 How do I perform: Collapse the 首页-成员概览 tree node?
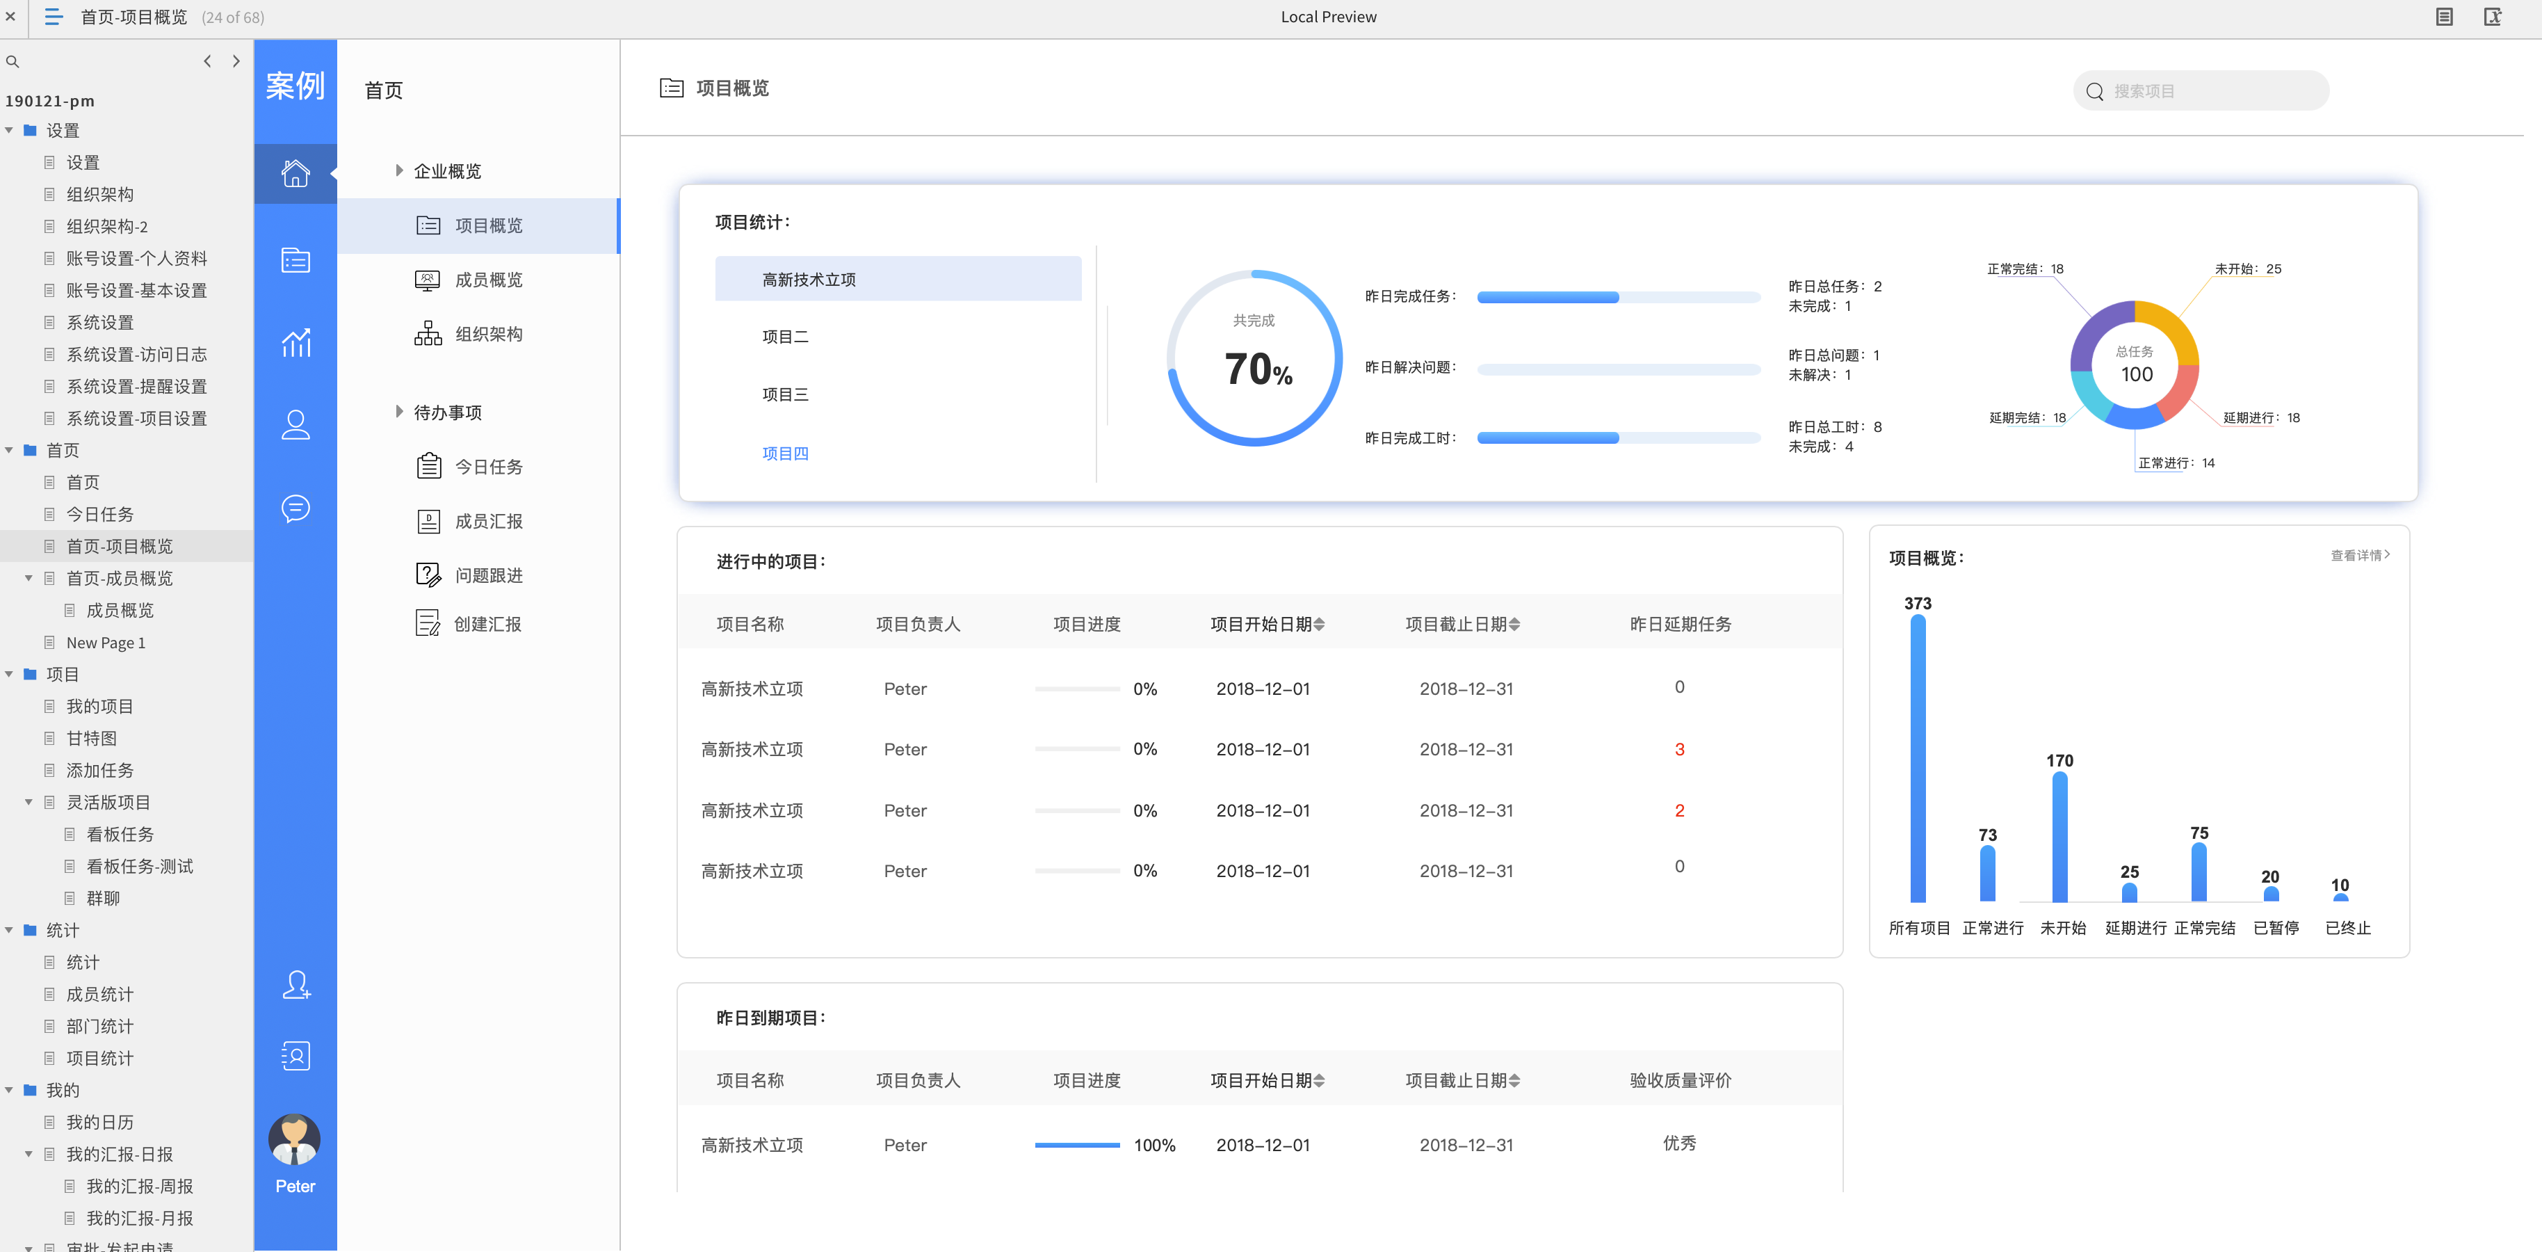coord(29,579)
